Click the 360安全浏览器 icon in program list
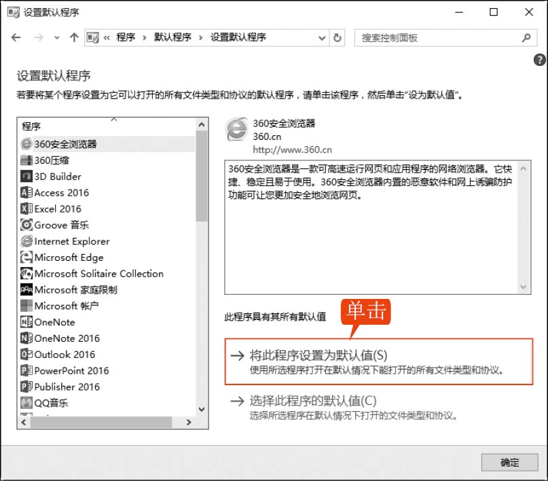 point(26,143)
